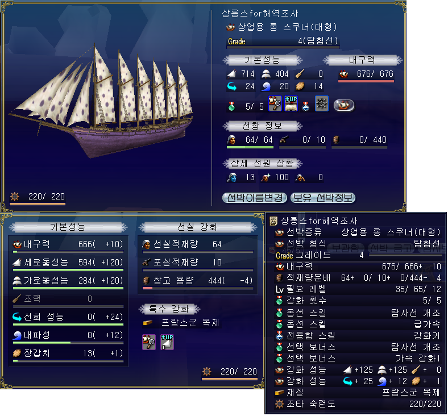448x416 pixels.
Task: Click the ship survey magnifier skill icon
Action: click(x=275, y=103)
